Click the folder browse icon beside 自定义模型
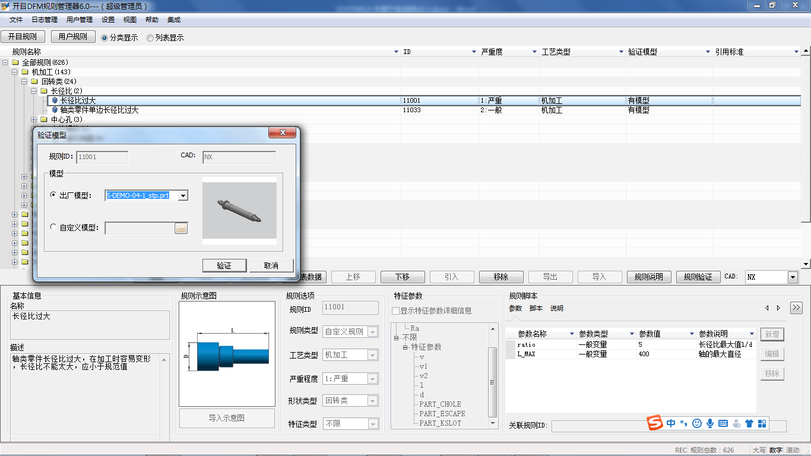811x456 pixels. pyautogui.click(x=180, y=227)
